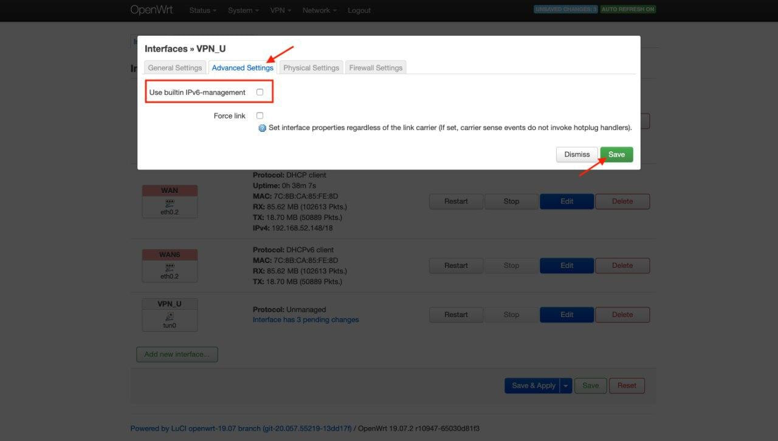Click the WAN6 eth0.2 interface icon
Image resolution: width=778 pixels, height=441 pixels.
pos(170,267)
